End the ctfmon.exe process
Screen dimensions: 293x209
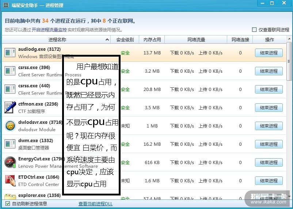coord(269,108)
